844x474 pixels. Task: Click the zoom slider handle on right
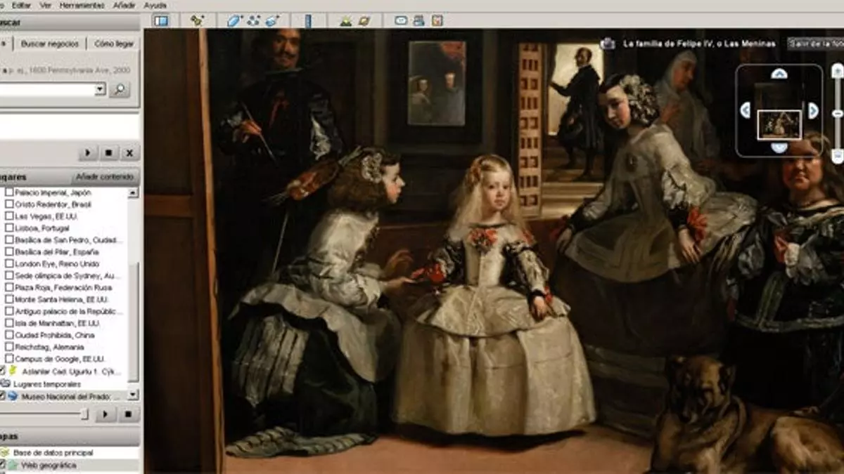(x=837, y=113)
